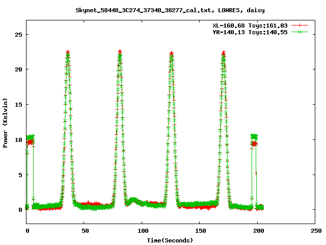Click the plot title Skynet_58448_3C274_37340_38277_cal.txt
The height and width of the screenshot is (245, 326).
click(145, 10)
